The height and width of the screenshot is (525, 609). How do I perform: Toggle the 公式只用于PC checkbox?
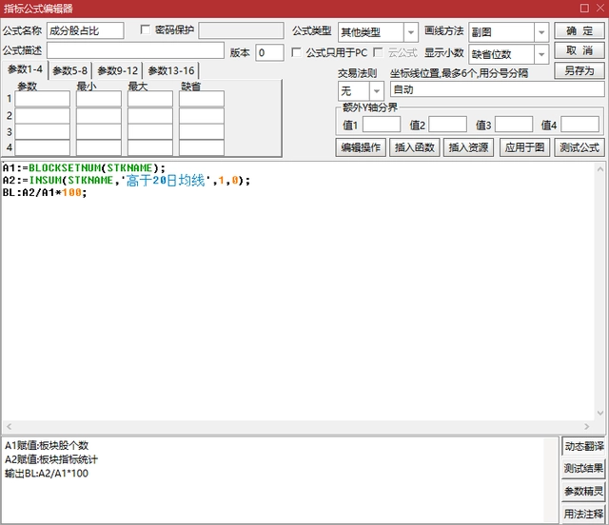[296, 52]
